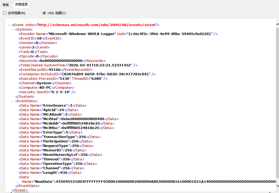279x193 pixels.
Task: Click the vertical scrollbar up arrow
Action: [277, 24]
